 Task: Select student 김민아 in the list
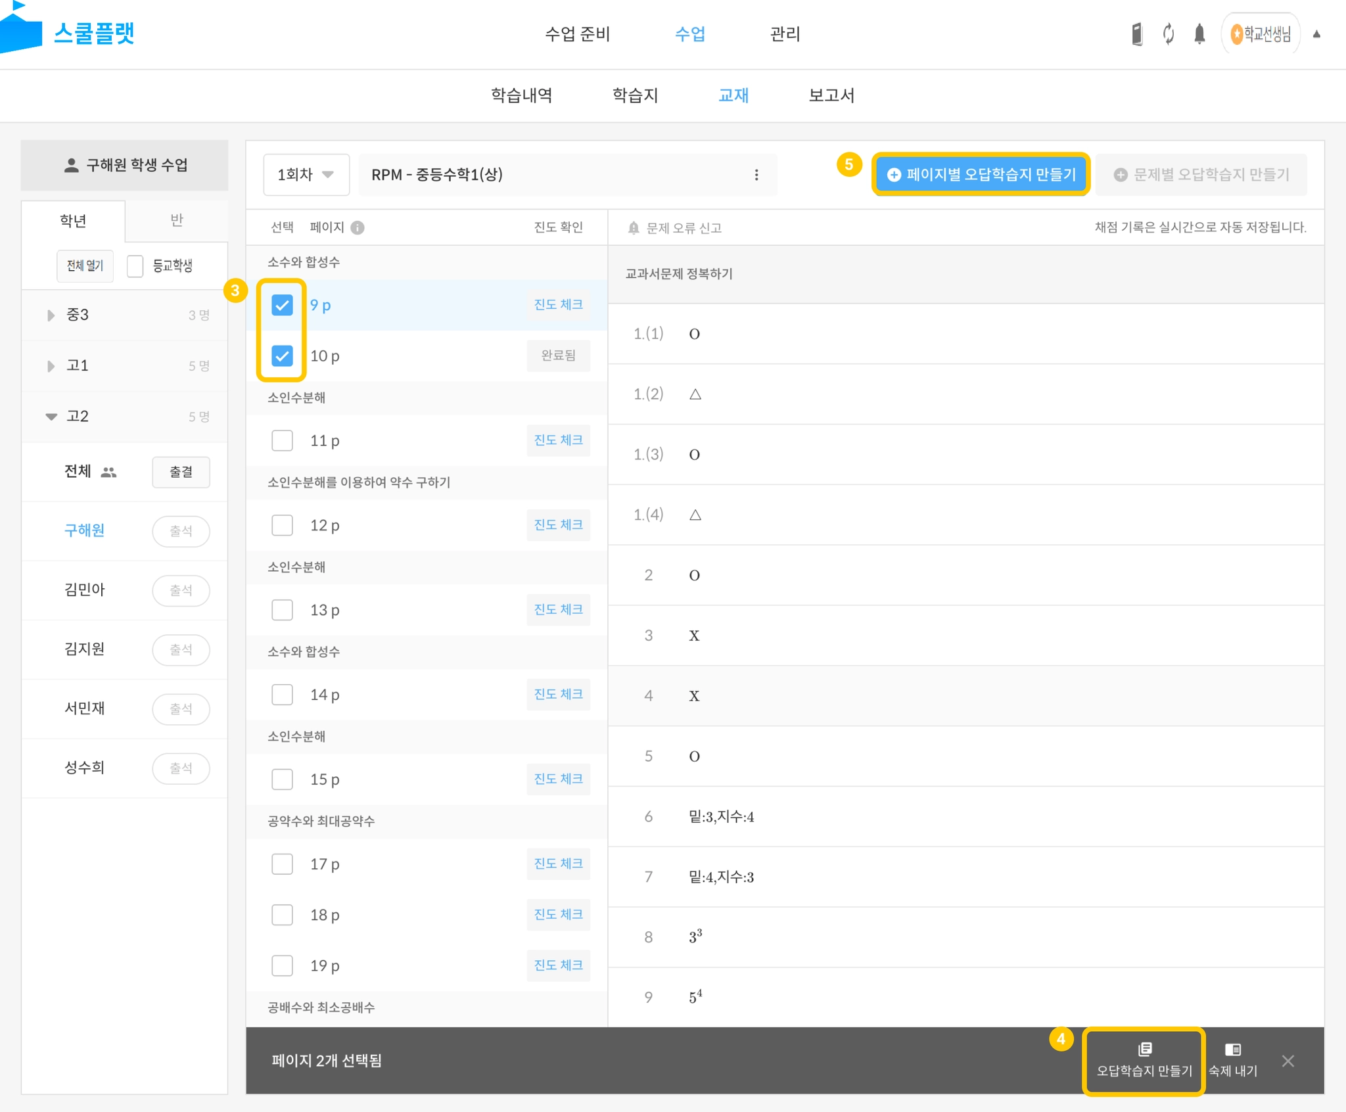click(85, 590)
